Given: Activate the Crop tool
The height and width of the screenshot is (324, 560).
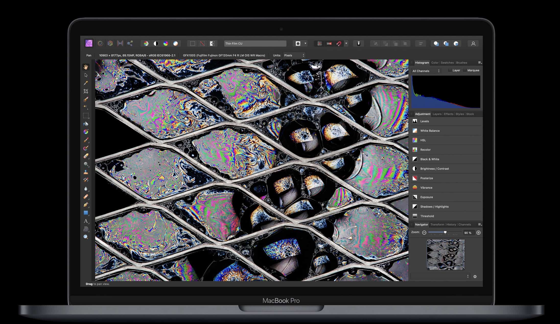Looking at the screenshot, I should pyautogui.click(x=86, y=91).
